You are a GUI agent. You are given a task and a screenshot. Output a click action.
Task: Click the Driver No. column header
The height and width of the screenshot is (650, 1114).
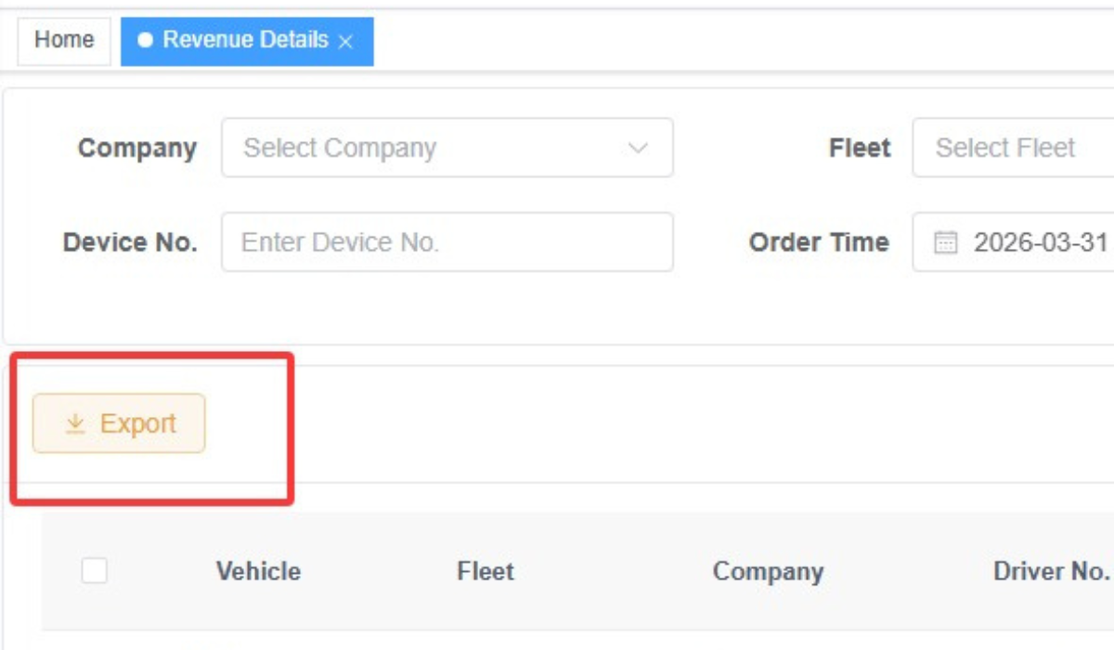pos(1051,571)
